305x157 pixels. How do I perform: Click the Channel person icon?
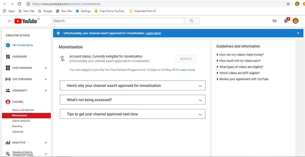click(x=8, y=102)
